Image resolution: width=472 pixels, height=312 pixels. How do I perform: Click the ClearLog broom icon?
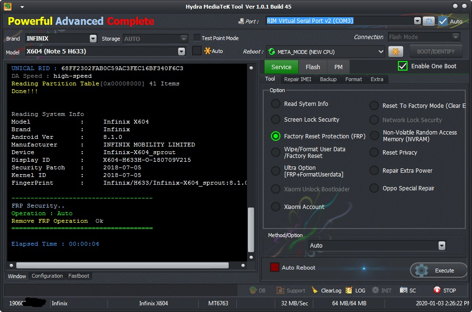click(314, 290)
